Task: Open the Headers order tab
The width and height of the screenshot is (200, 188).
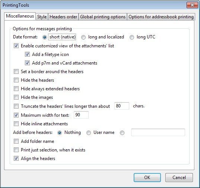Action: (x=63, y=17)
